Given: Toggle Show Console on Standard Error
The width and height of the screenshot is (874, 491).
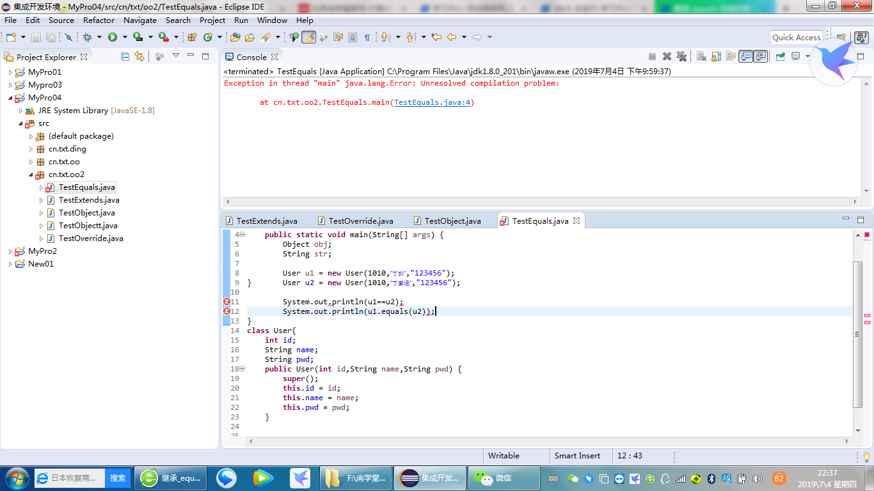Looking at the screenshot, I should point(760,56).
